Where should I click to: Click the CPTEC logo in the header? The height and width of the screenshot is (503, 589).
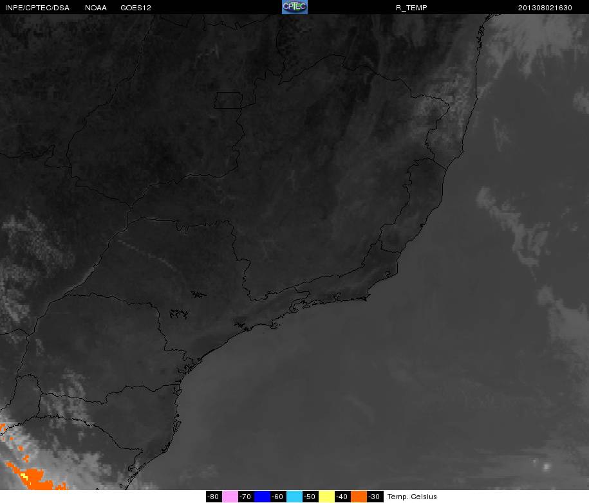(x=295, y=7)
